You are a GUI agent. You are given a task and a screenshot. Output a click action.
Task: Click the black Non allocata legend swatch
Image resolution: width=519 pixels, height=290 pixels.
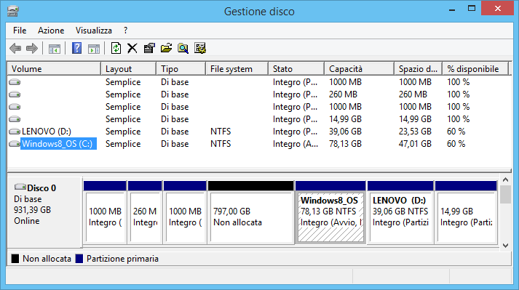click(x=15, y=259)
